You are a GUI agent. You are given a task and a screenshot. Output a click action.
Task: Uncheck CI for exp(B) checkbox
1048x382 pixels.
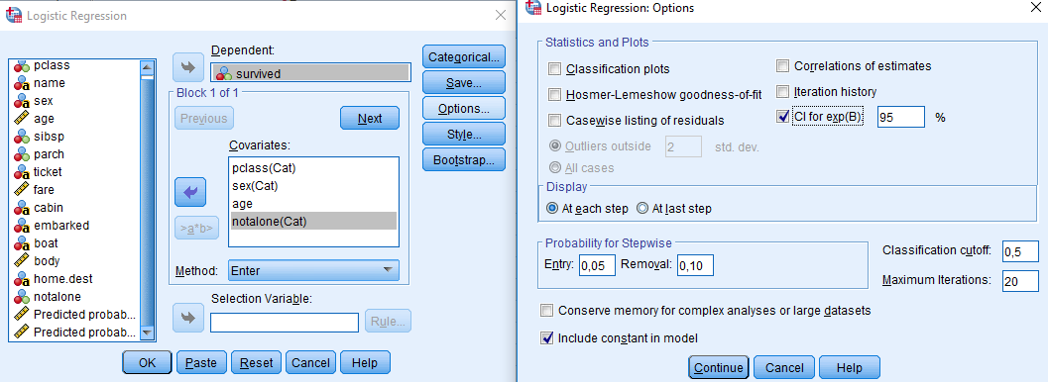[782, 117]
